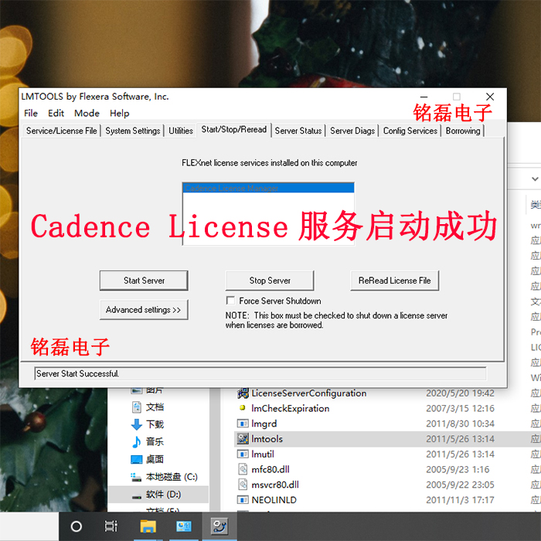Click the msvcr80.dll file name
The width and height of the screenshot is (541, 541).
pos(275,485)
